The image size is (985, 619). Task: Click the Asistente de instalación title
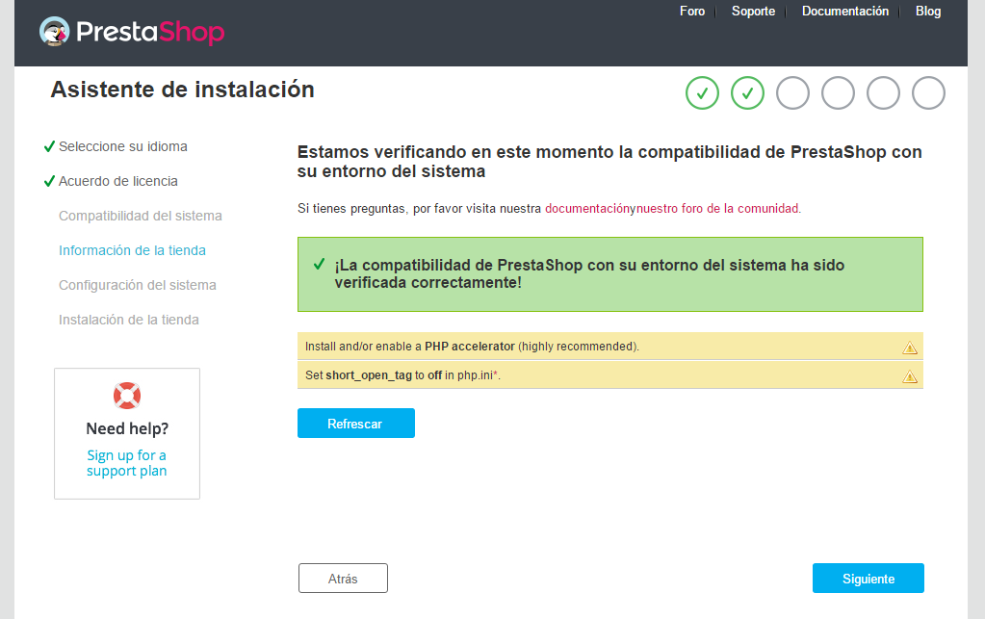pos(182,90)
